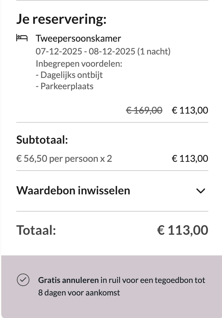This screenshot has width=222, height=318.
Task: Click the Totaal label
Action: click(x=37, y=230)
